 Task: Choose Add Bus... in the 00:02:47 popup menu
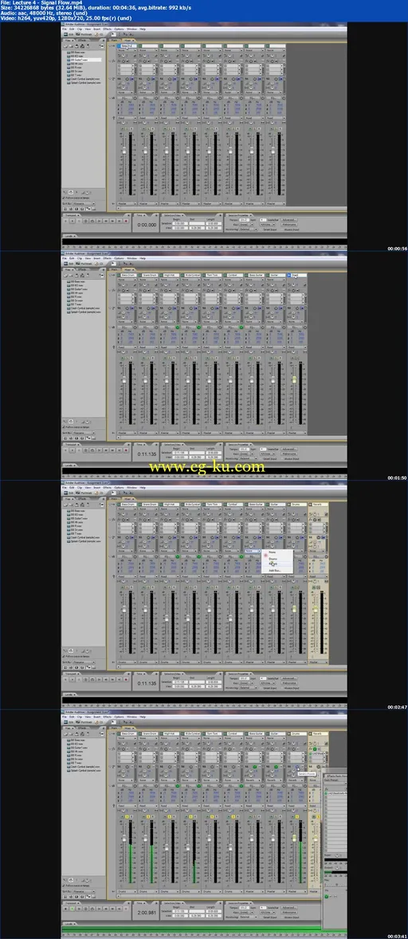(x=273, y=570)
